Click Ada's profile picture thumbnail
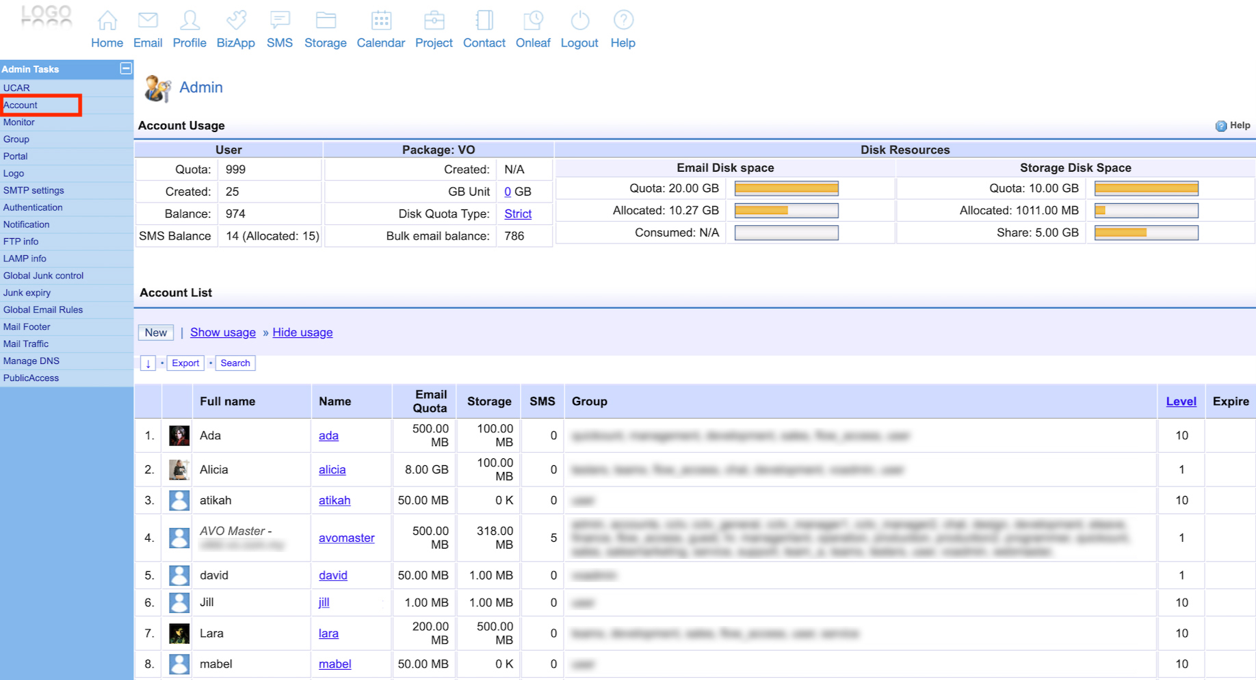Screen dimensions: 1256x680 [x=179, y=436]
